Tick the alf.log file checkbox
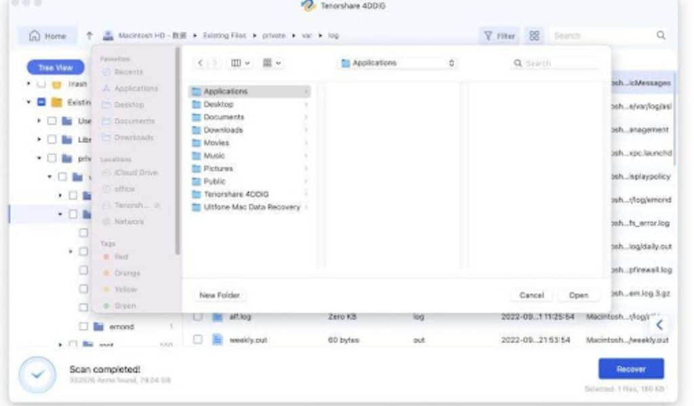The height and width of the screenshot is (406, 694). tap(198, 316)
